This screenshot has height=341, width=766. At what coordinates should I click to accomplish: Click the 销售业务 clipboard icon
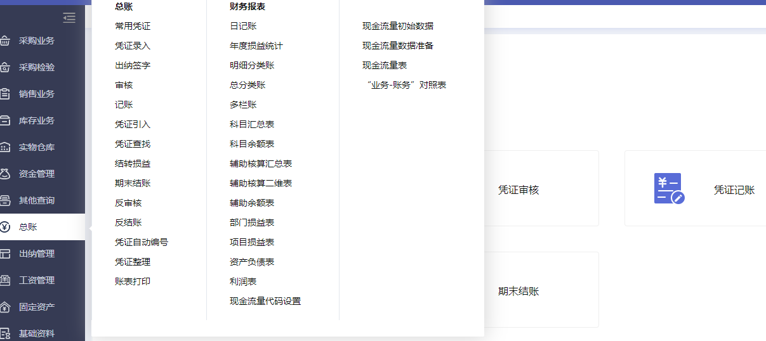(x=4, y=94)
